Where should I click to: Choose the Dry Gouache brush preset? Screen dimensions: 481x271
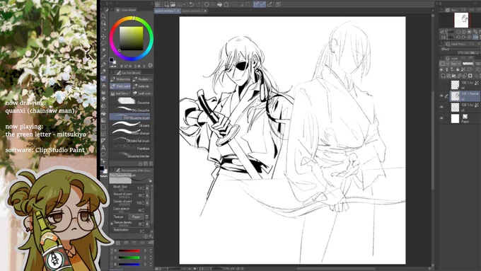pyautogui.click(x=129, y=109)
